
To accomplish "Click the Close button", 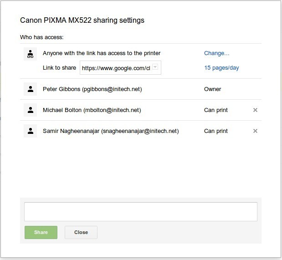I will [81, 232].
